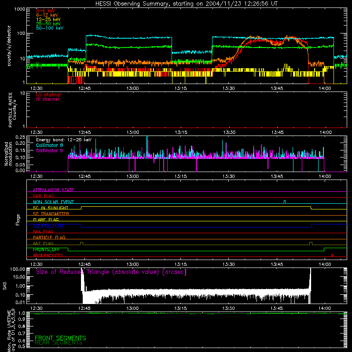Click the Collimator 9 legend label

[49, 150]
